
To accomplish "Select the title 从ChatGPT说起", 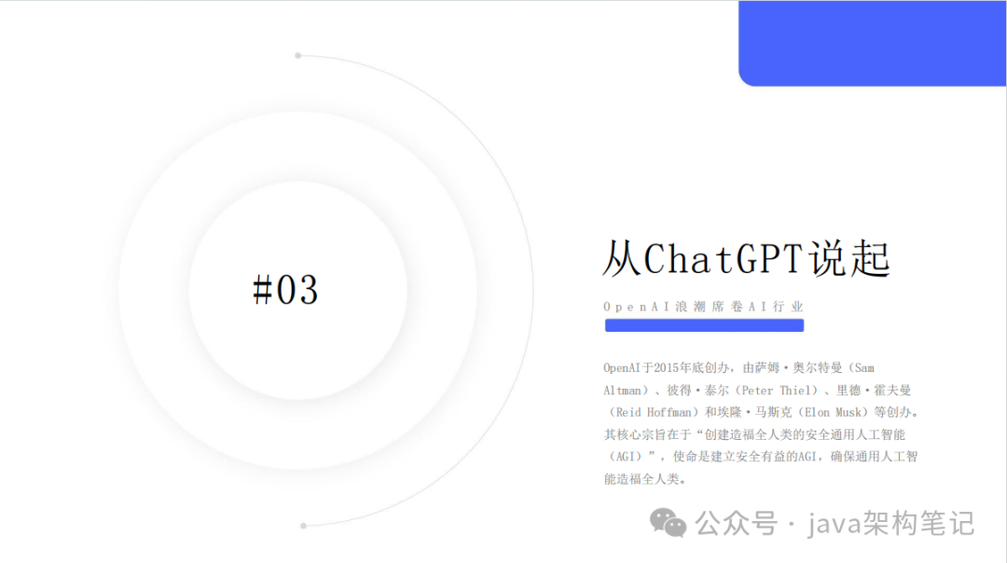I will point(746,259).
